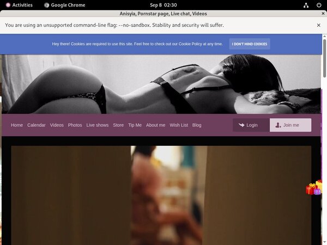
Task: Go to the Home menu item
Action: (17, 125)
